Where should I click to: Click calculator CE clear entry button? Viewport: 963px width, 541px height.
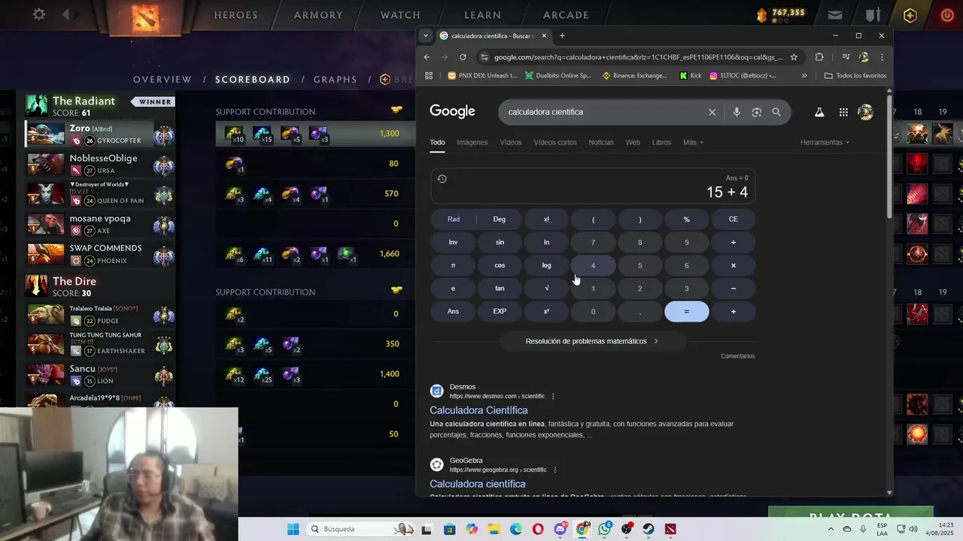734,219
